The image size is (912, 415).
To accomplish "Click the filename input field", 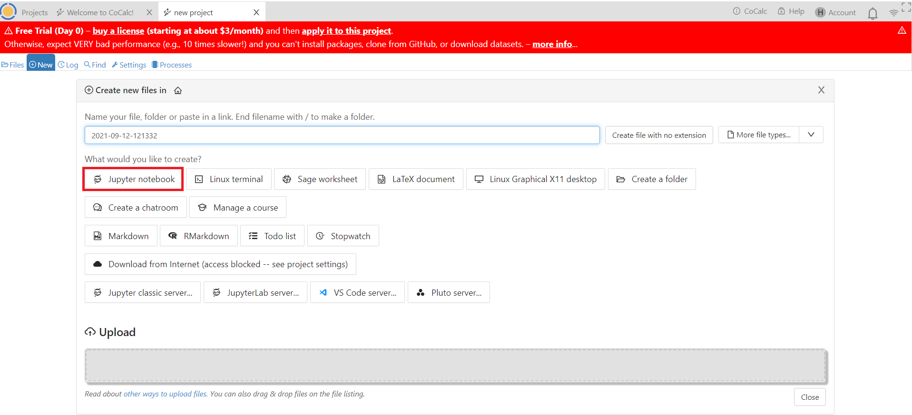I will click(342, 135).
